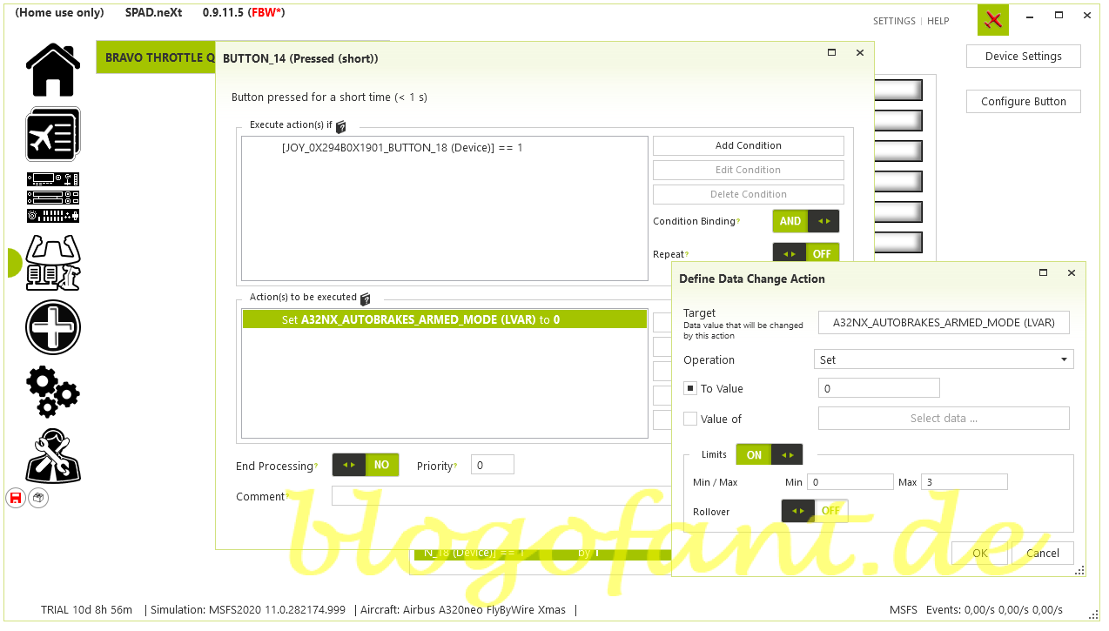This screenshot has height=631, width=1109.
Task: Open the mechanic tools icon
Action: (53, 455)
